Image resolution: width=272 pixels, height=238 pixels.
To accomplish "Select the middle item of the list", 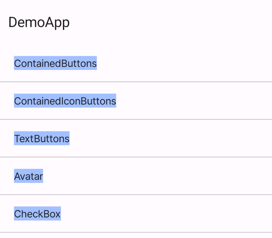I will coord(41,138).
